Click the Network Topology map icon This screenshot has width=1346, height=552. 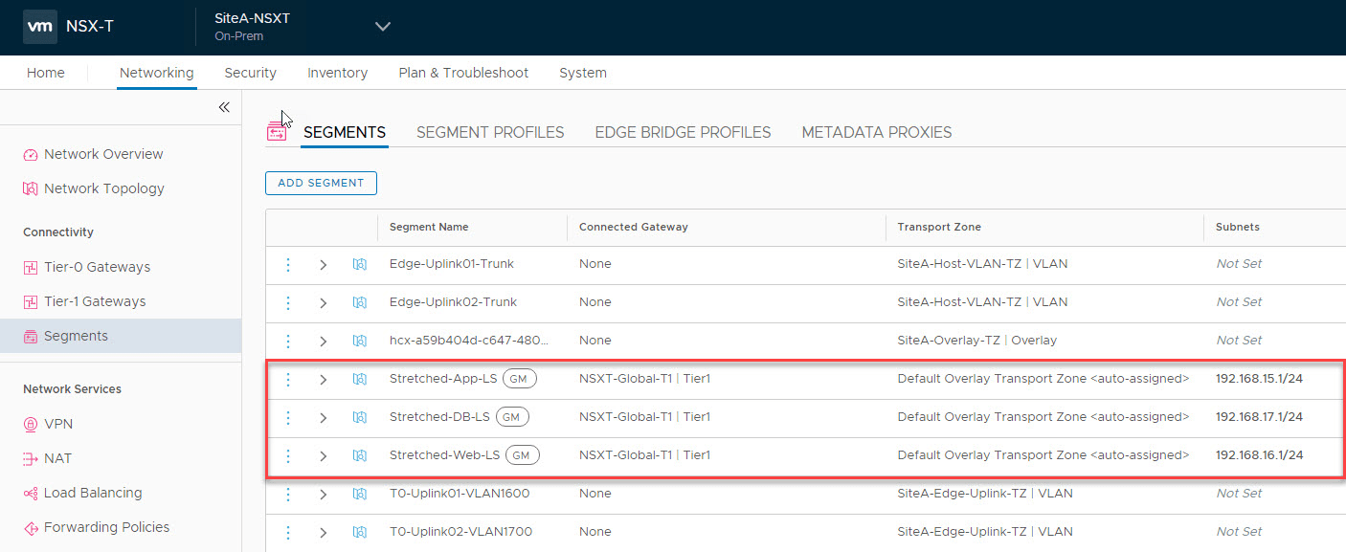(x=31, y=189)
